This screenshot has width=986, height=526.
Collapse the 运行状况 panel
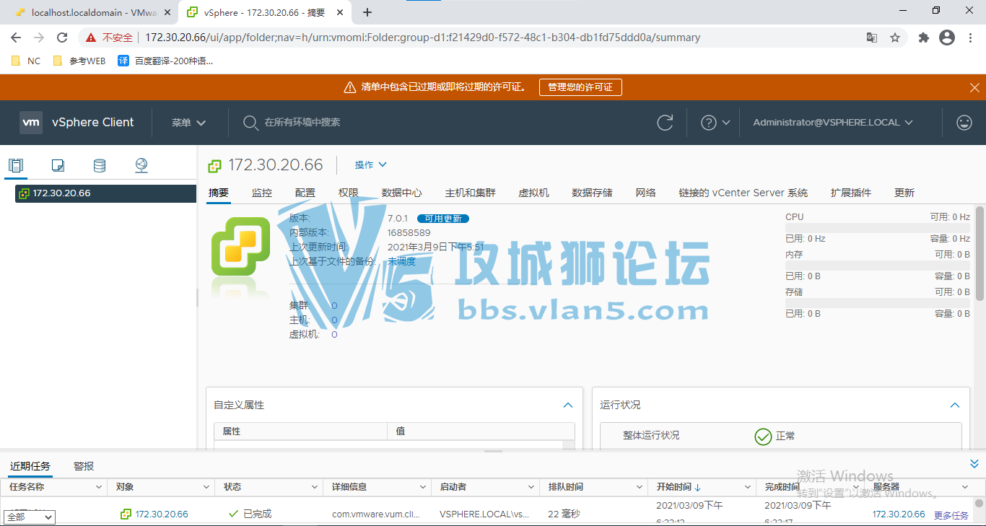(x=954, y=405)
